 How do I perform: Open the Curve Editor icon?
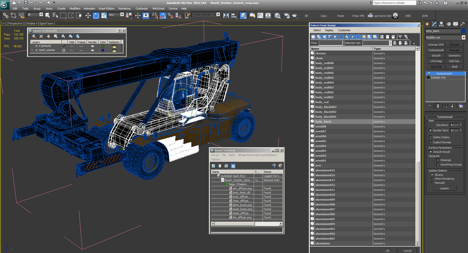point(260,15)
